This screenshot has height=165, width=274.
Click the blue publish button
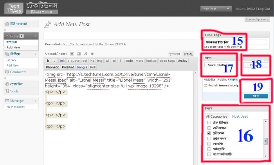(256, 96)
